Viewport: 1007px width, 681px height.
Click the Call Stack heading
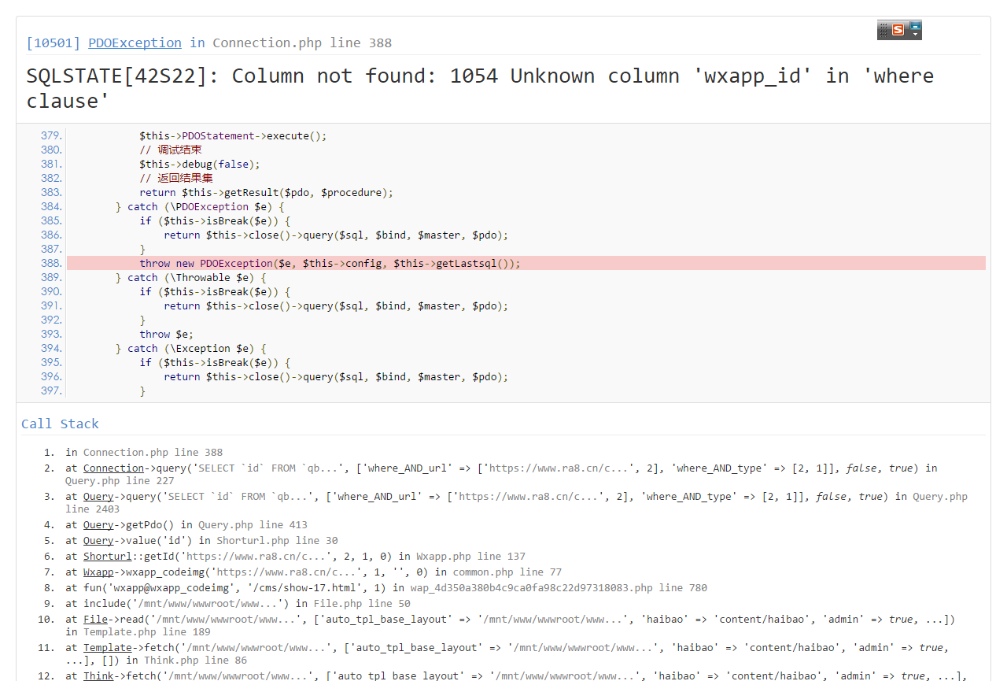coord(60,424)
